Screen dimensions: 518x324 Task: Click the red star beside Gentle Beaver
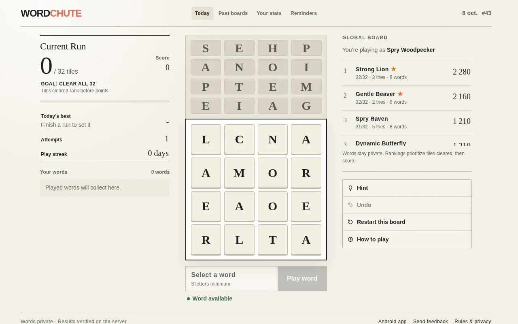(x=400, y=94)
